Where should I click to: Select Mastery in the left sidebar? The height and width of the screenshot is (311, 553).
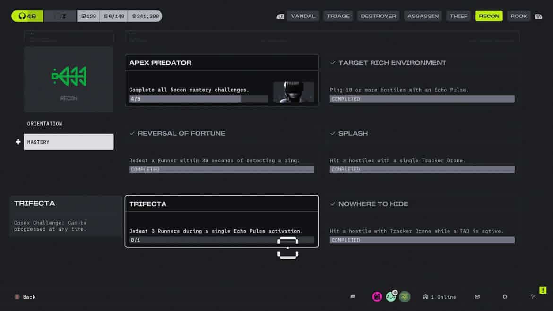69,142
